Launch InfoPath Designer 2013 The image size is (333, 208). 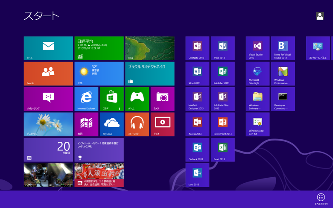pos(197,99)
